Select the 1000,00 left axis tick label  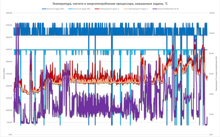click(9, 110)
